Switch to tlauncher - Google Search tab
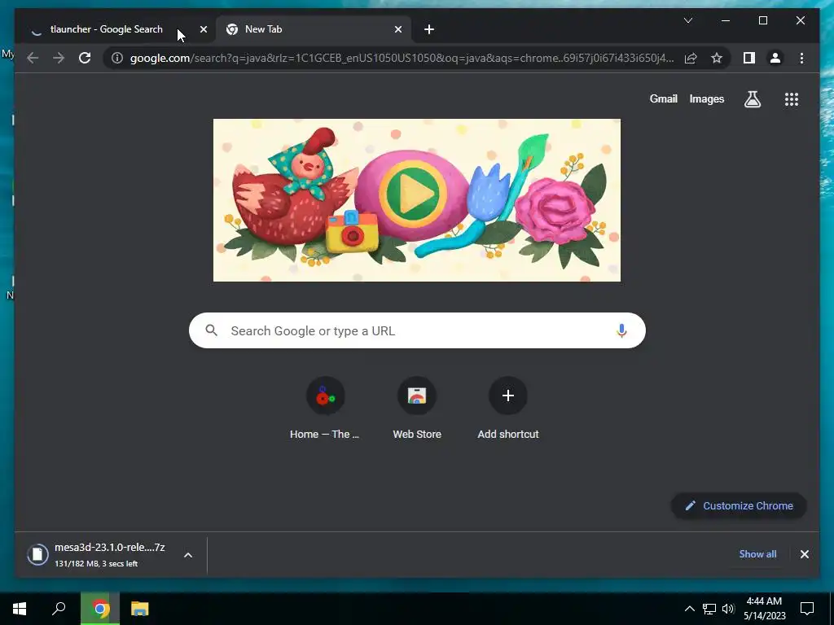The width and height of the screenshot is (834, 625). tap(107, 29)
